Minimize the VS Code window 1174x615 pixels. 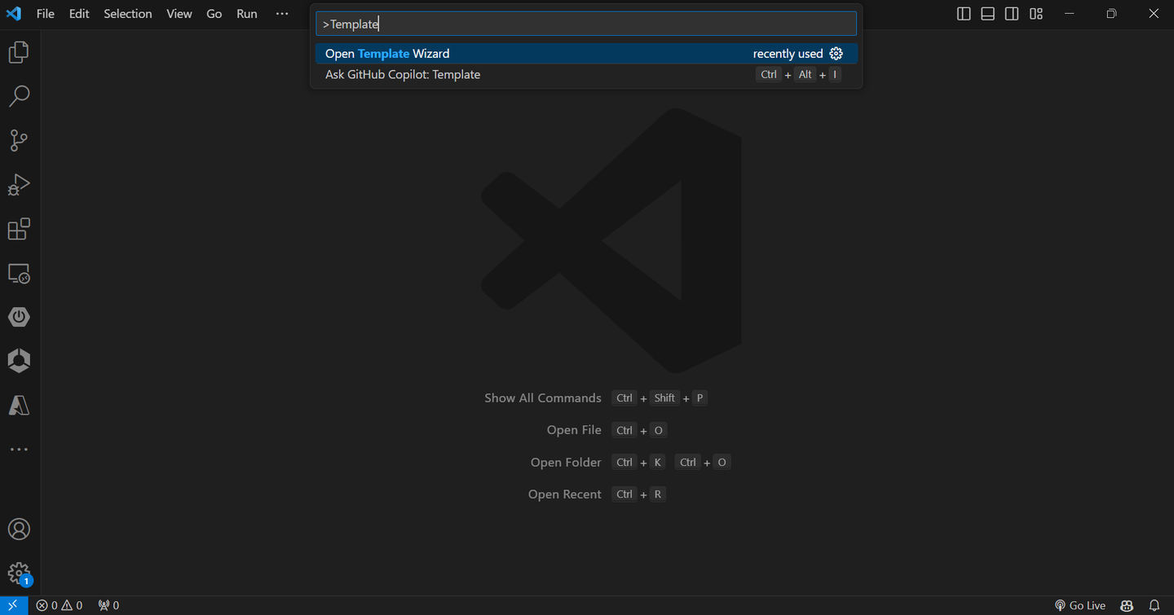tap(1070, 14)
